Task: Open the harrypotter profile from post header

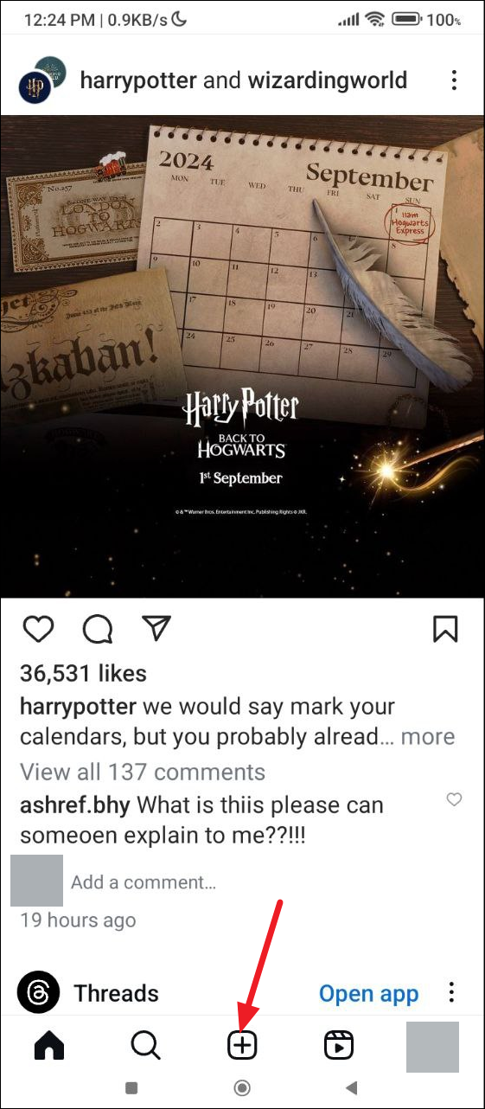Action: (x=138, y=80)
